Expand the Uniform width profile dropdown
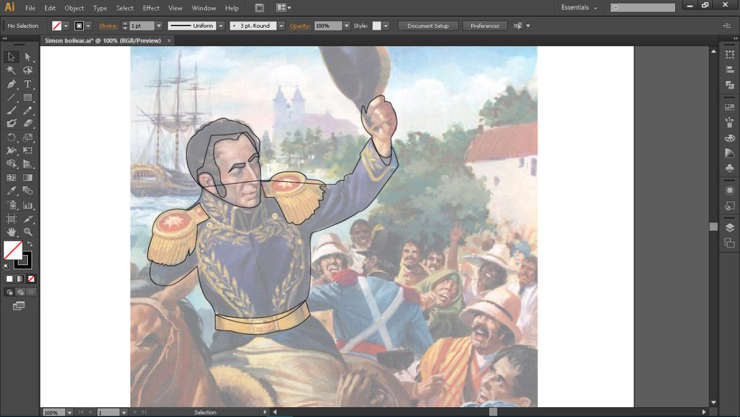 click(221, 26)
